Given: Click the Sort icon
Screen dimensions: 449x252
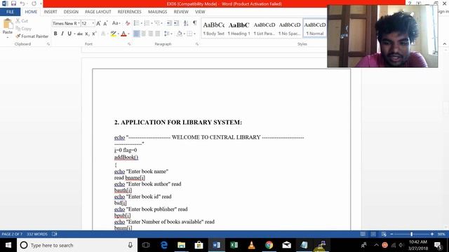Looking at the screenshot, I should [186, 23].
